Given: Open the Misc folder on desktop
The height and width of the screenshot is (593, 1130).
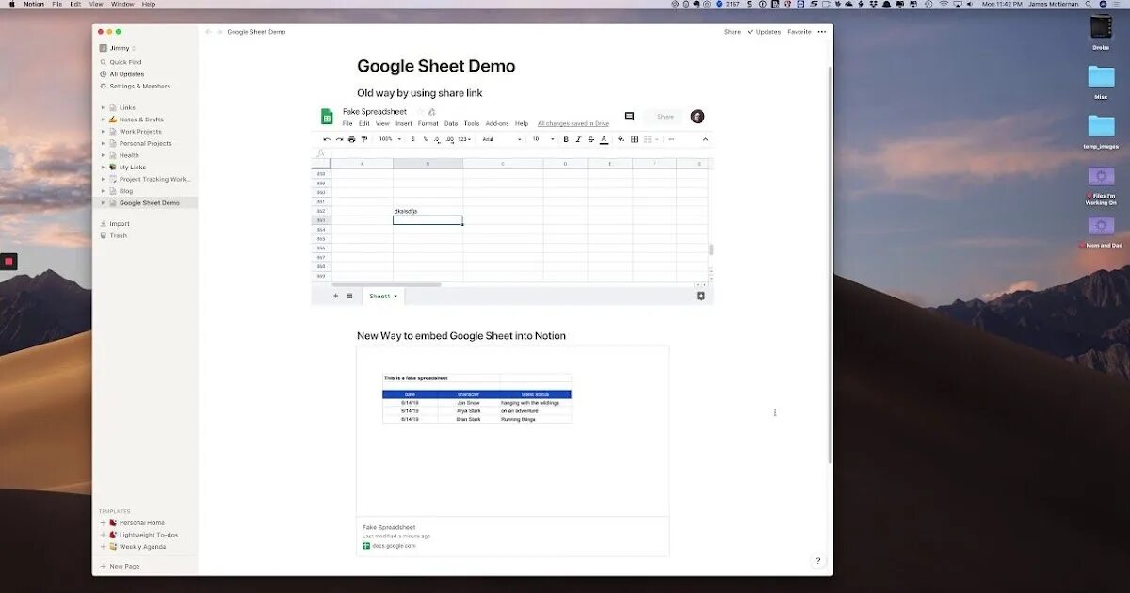Looking at the screenshot, I should point(1101,82).
